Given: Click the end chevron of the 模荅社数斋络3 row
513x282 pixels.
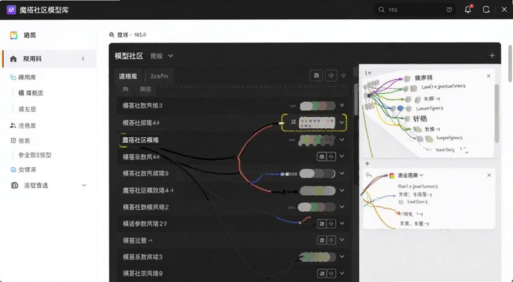Looking at the screenshot, I should 342,105.
